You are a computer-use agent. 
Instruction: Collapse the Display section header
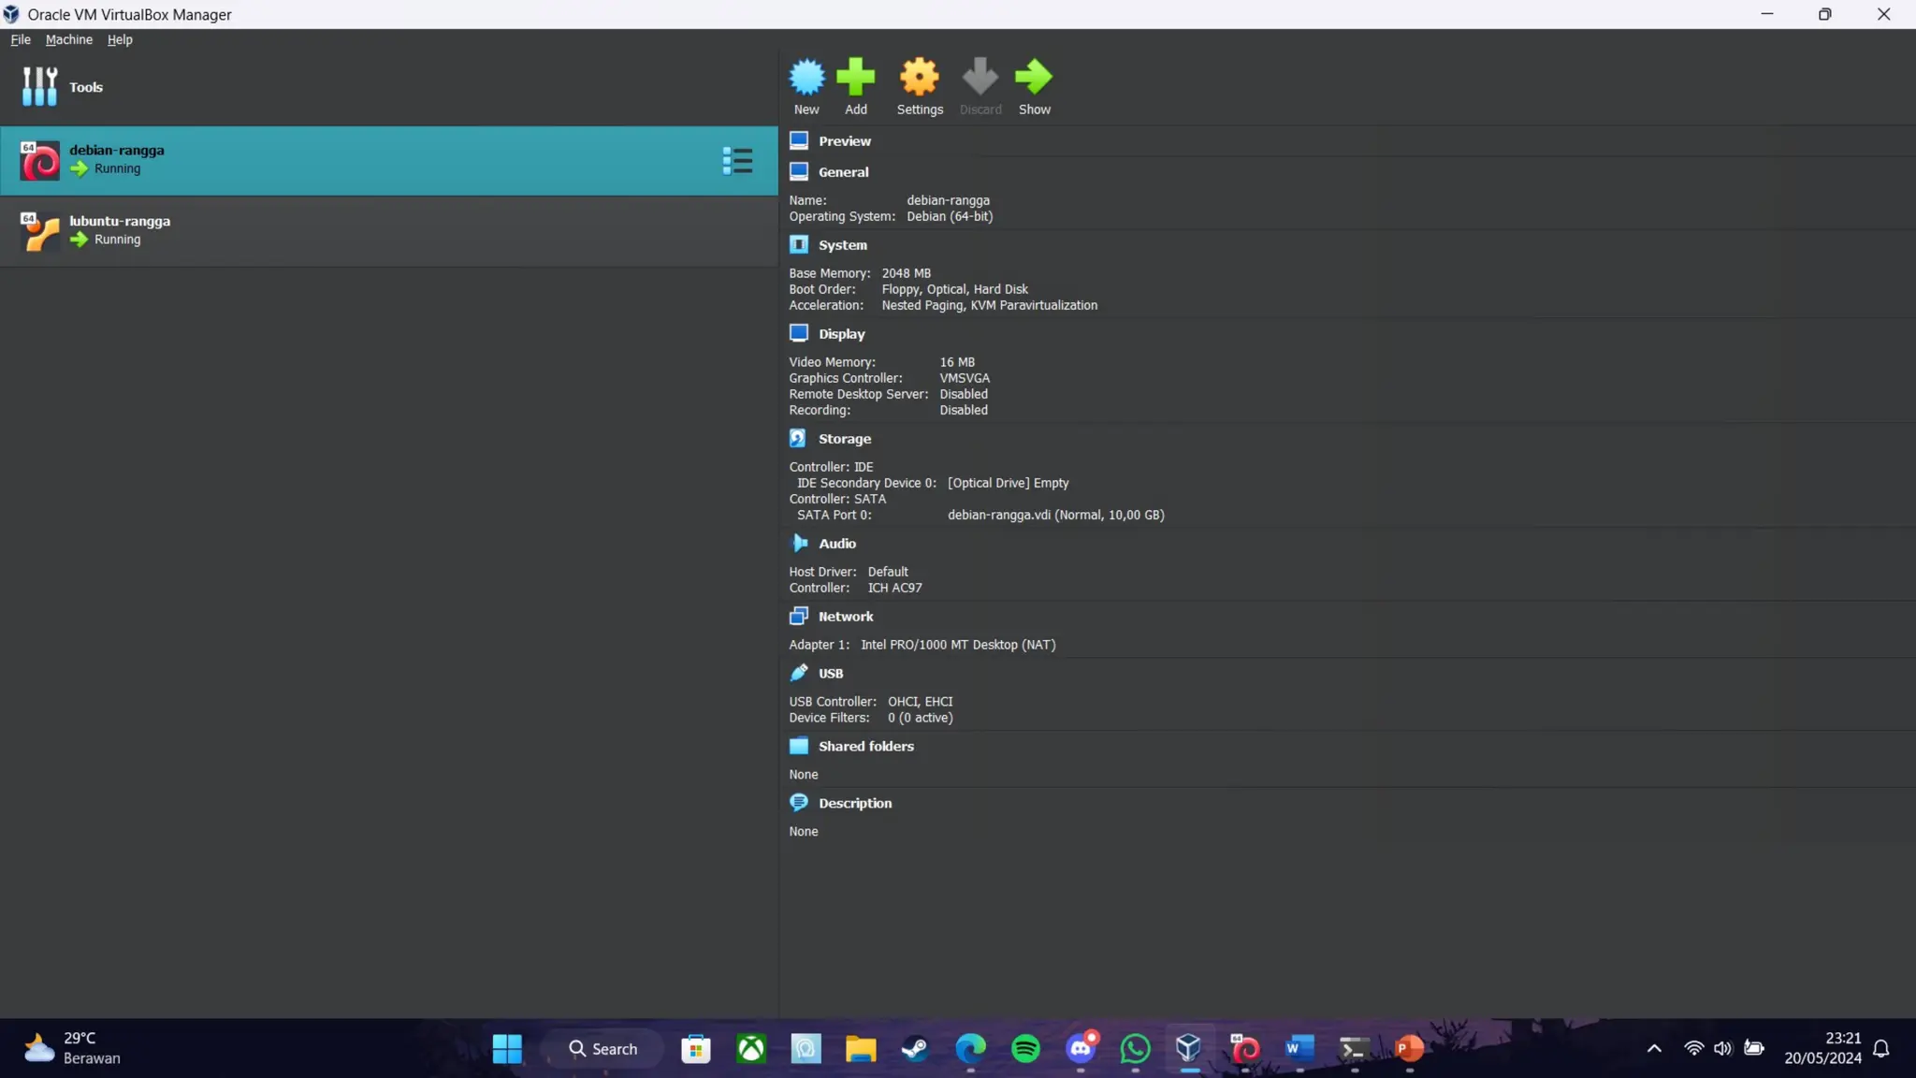pyautogui.click(x=841, y=334)
